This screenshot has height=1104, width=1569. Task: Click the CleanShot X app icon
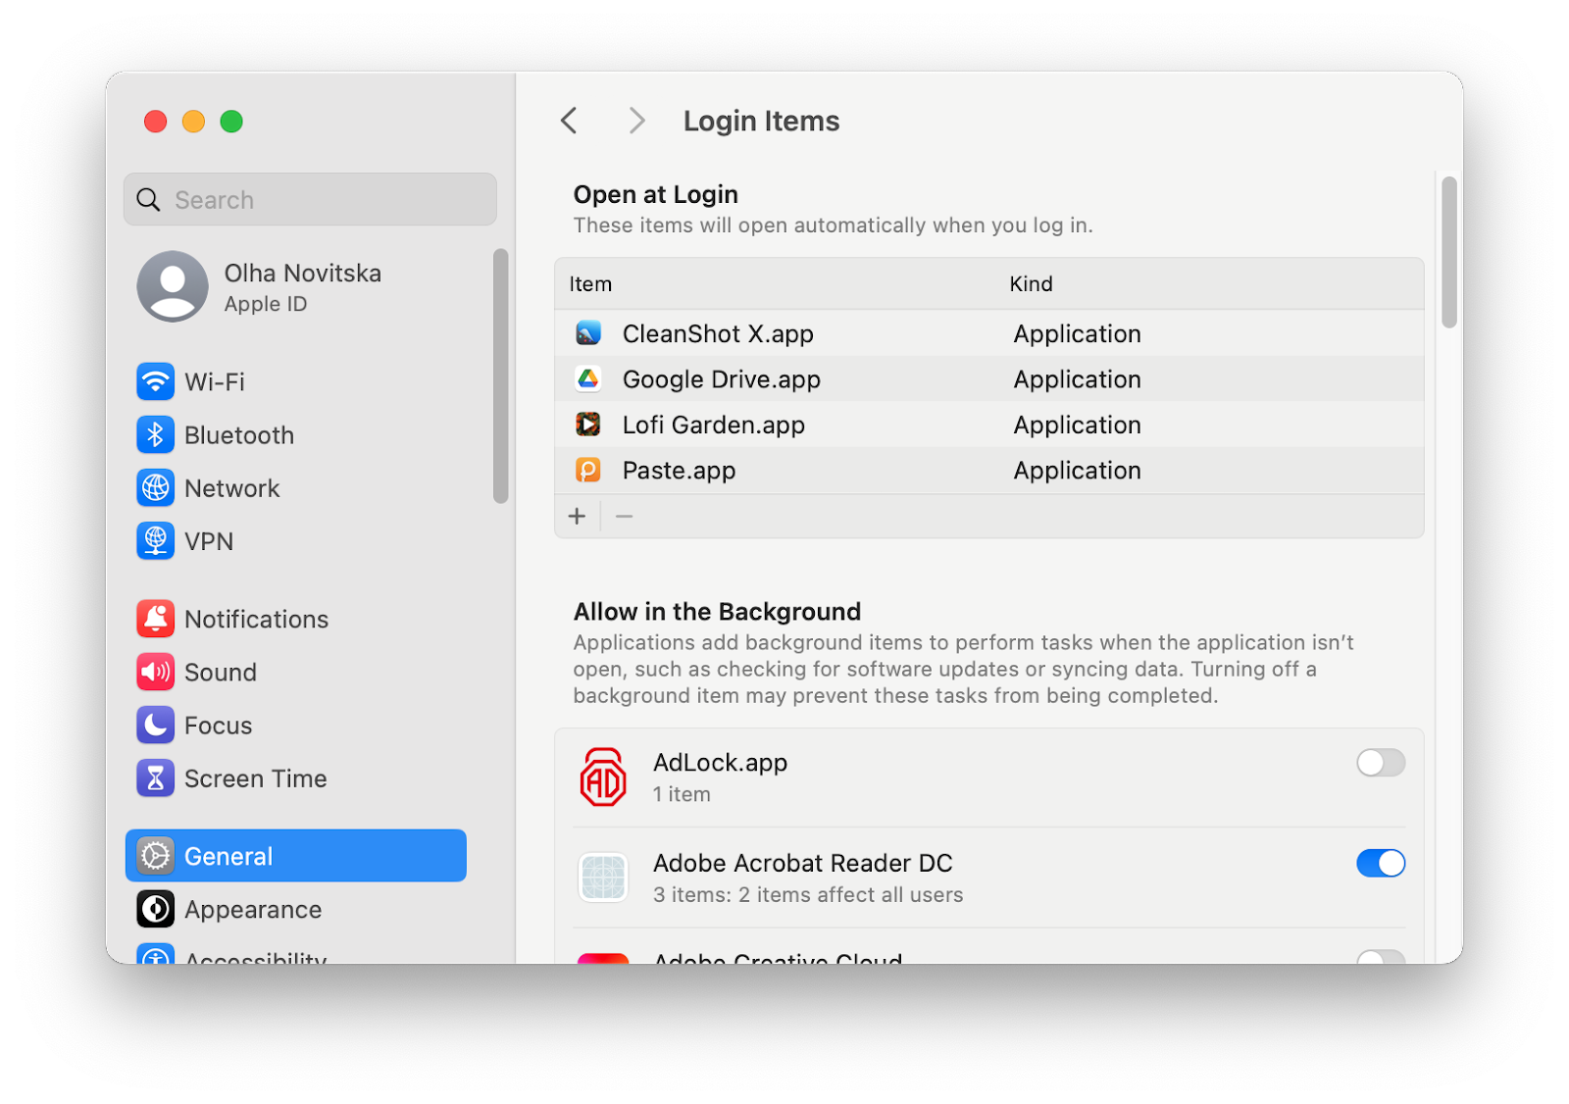tap(589, 333)
